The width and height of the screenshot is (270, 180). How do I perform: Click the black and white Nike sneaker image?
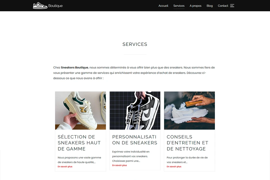[x=135, y=110]
